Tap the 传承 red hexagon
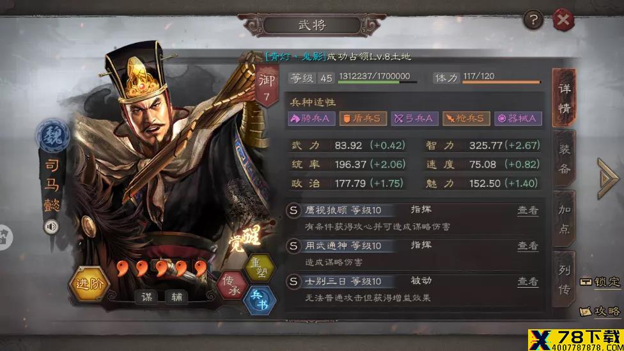The height and width of the screenshot is (351, 624). click(x=232, y=285)
